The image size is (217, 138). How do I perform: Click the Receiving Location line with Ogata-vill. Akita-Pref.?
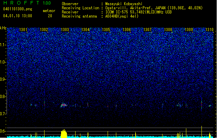point(132,8)
